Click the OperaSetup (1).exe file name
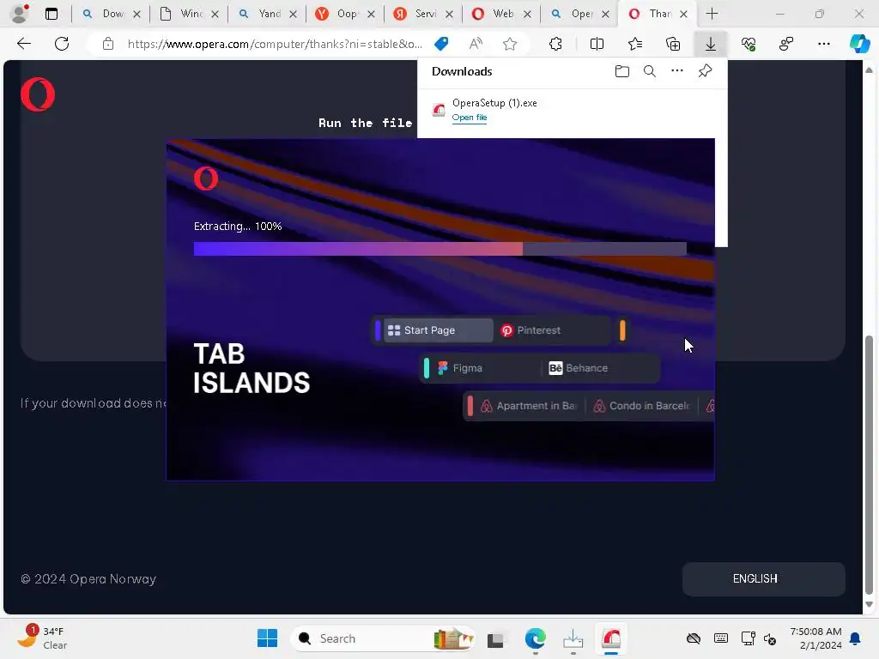The width and height of the screenshot is (879, 659). 494,103
